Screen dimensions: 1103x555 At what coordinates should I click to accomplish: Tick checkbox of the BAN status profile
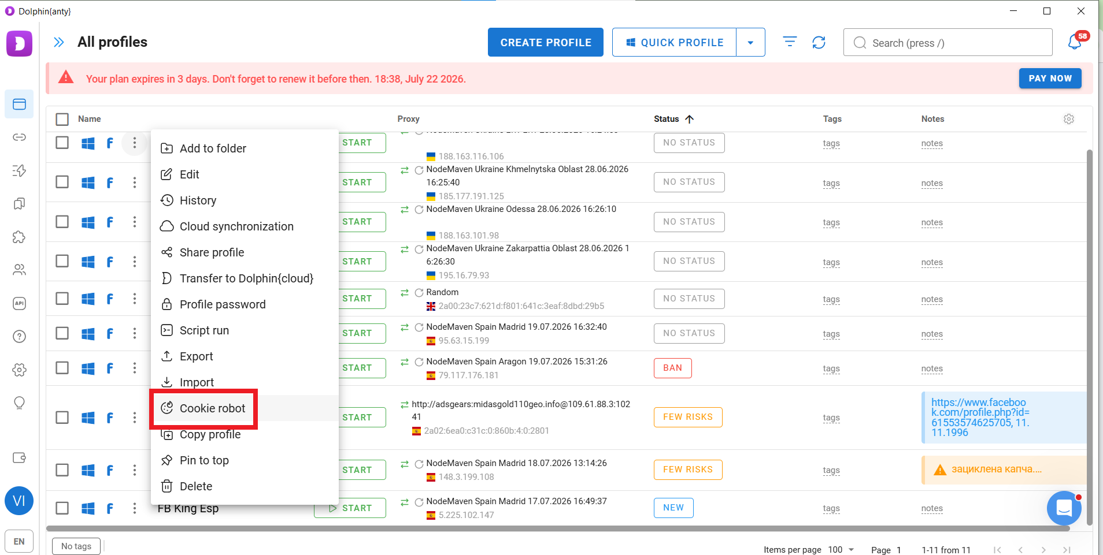[62, 368]
